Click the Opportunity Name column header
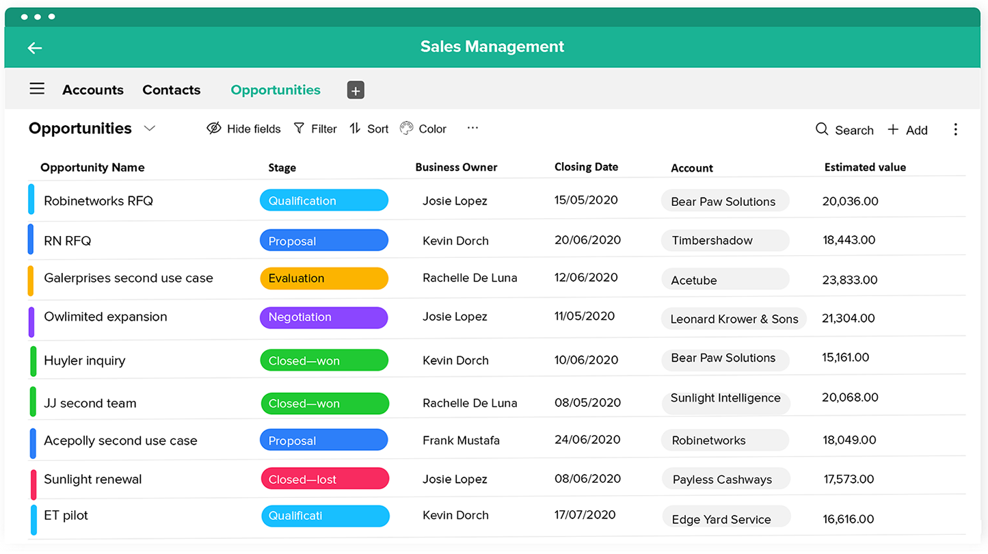Image resolution: width=988 pixels, height=554 pixels. (x=92, y=168)
